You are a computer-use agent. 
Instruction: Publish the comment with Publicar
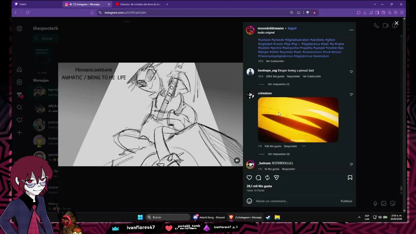point(346,201)
